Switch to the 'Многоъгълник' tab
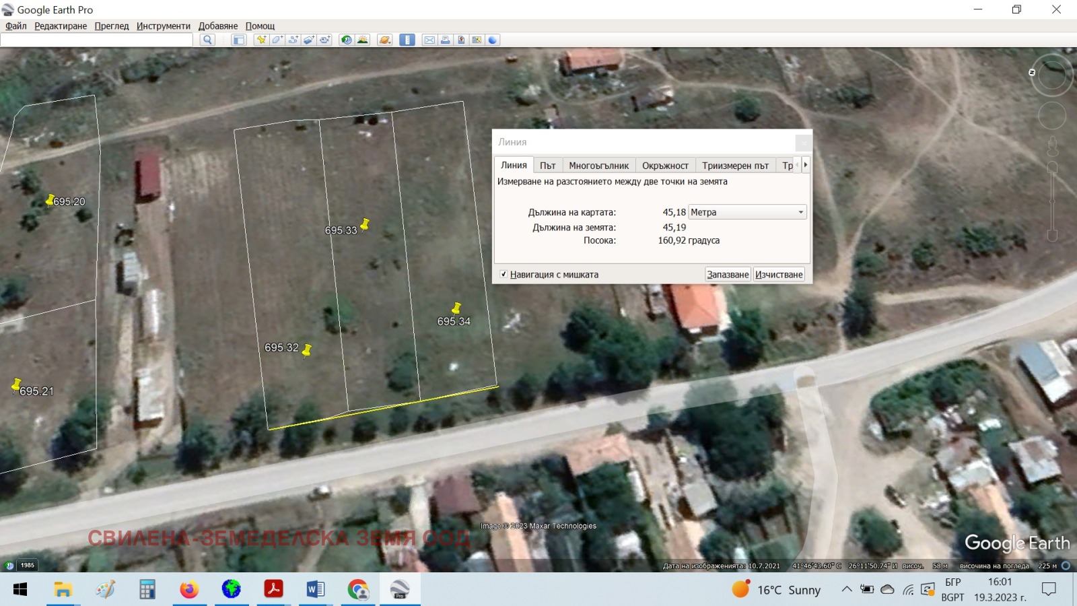 (598, 166)
